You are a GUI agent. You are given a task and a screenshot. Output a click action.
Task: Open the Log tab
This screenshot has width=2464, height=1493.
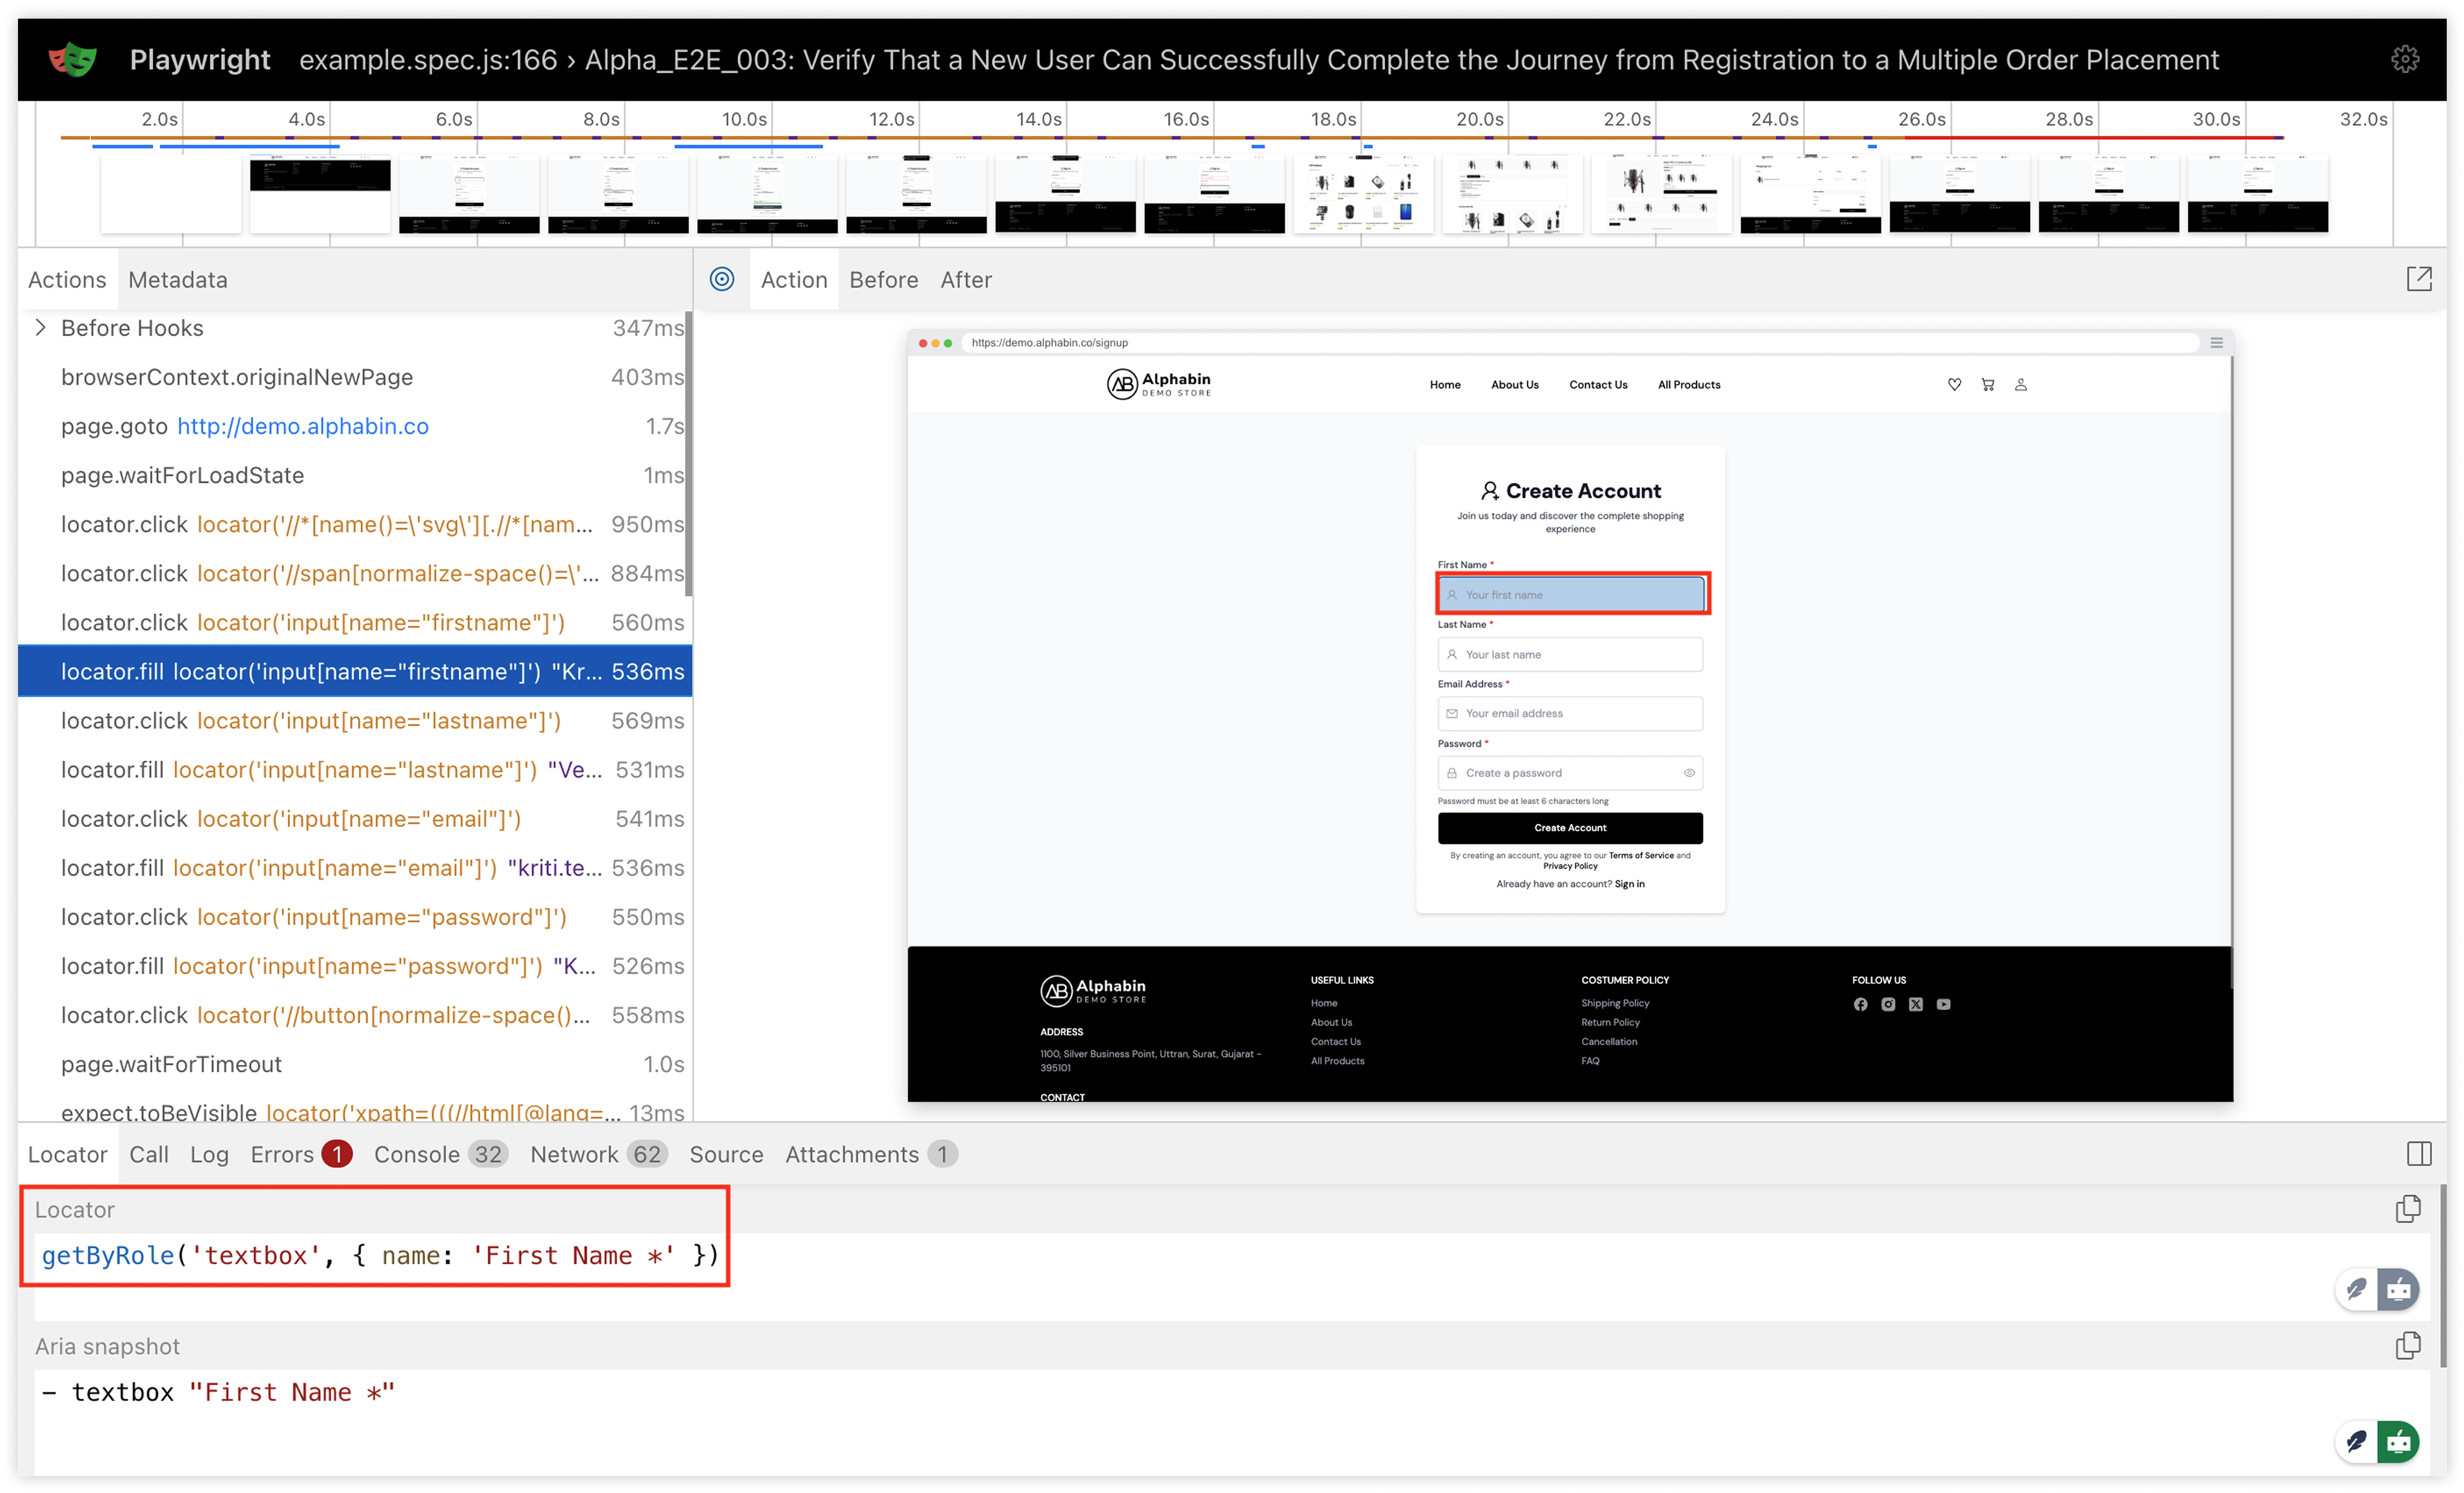tap(209, 1154)
